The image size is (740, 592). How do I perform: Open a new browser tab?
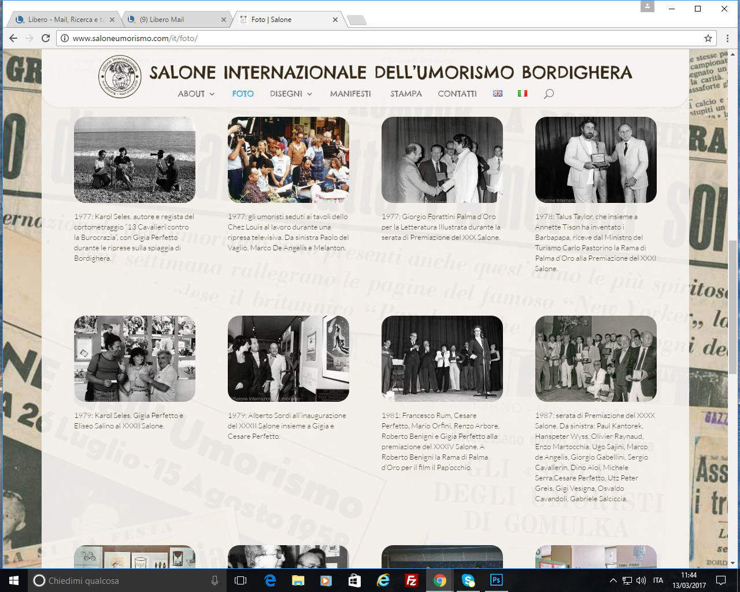[356, 20]
